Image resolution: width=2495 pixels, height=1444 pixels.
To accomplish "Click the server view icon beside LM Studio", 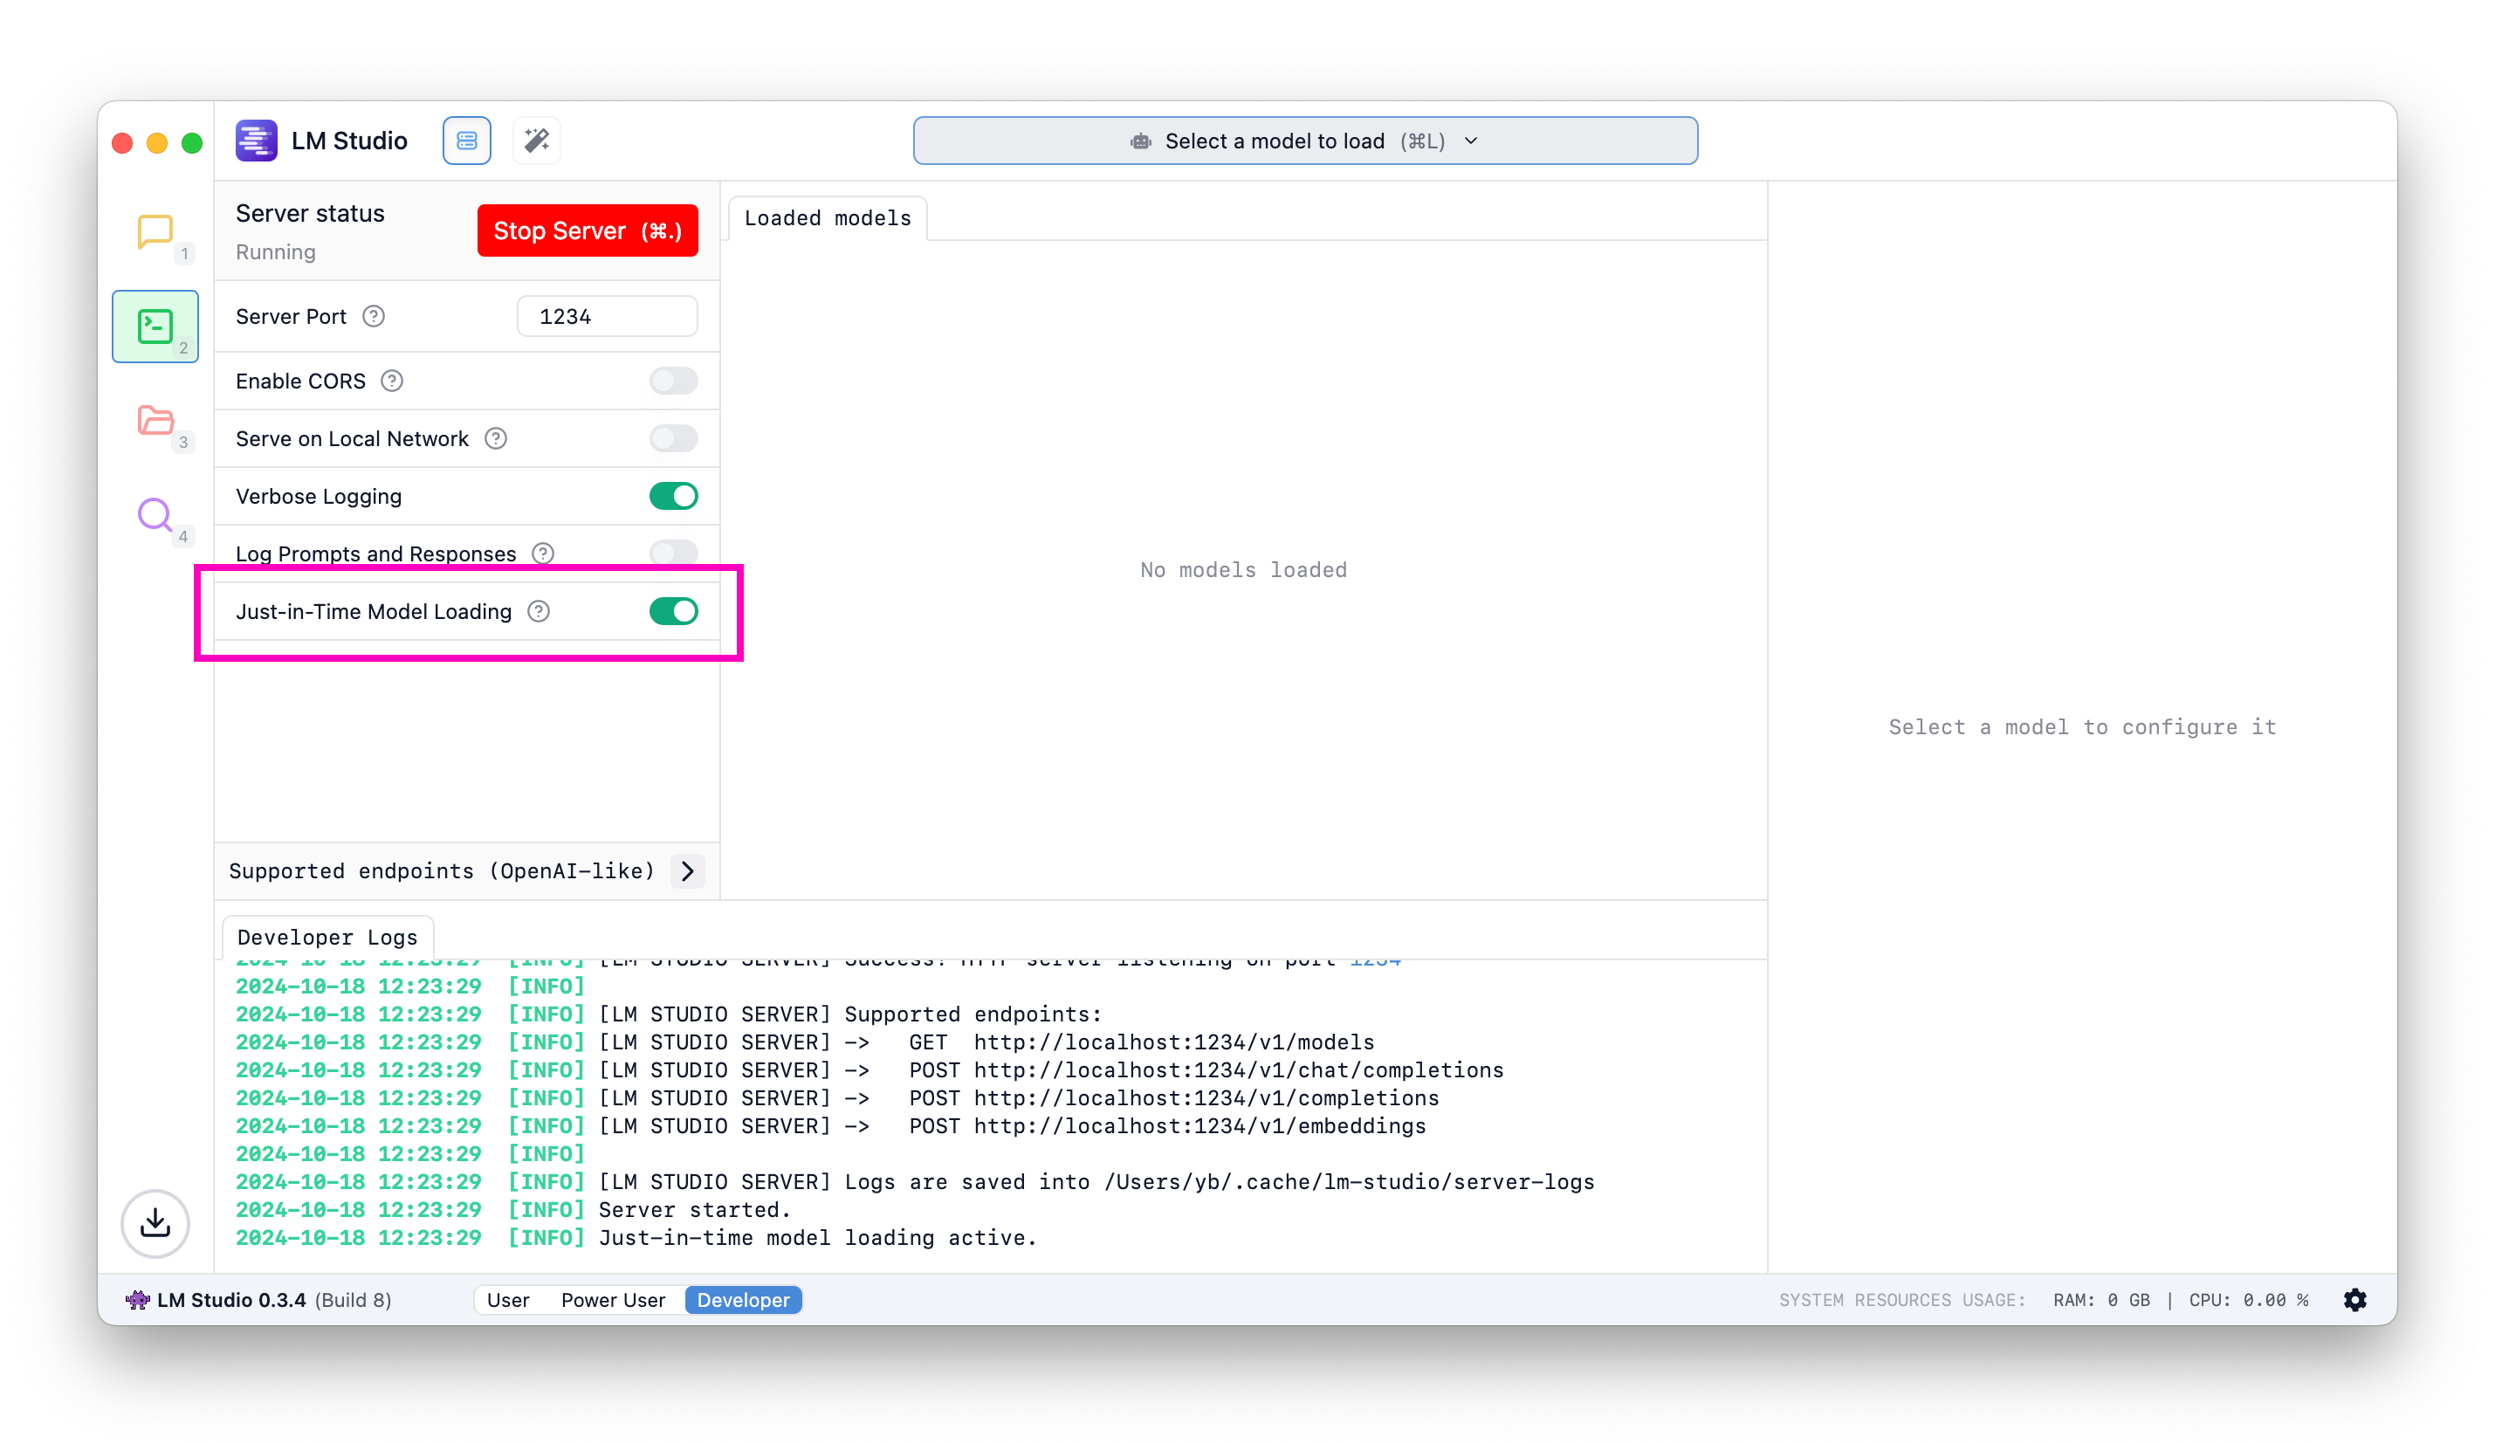I will pyautogui.click(x=466, y=141).
